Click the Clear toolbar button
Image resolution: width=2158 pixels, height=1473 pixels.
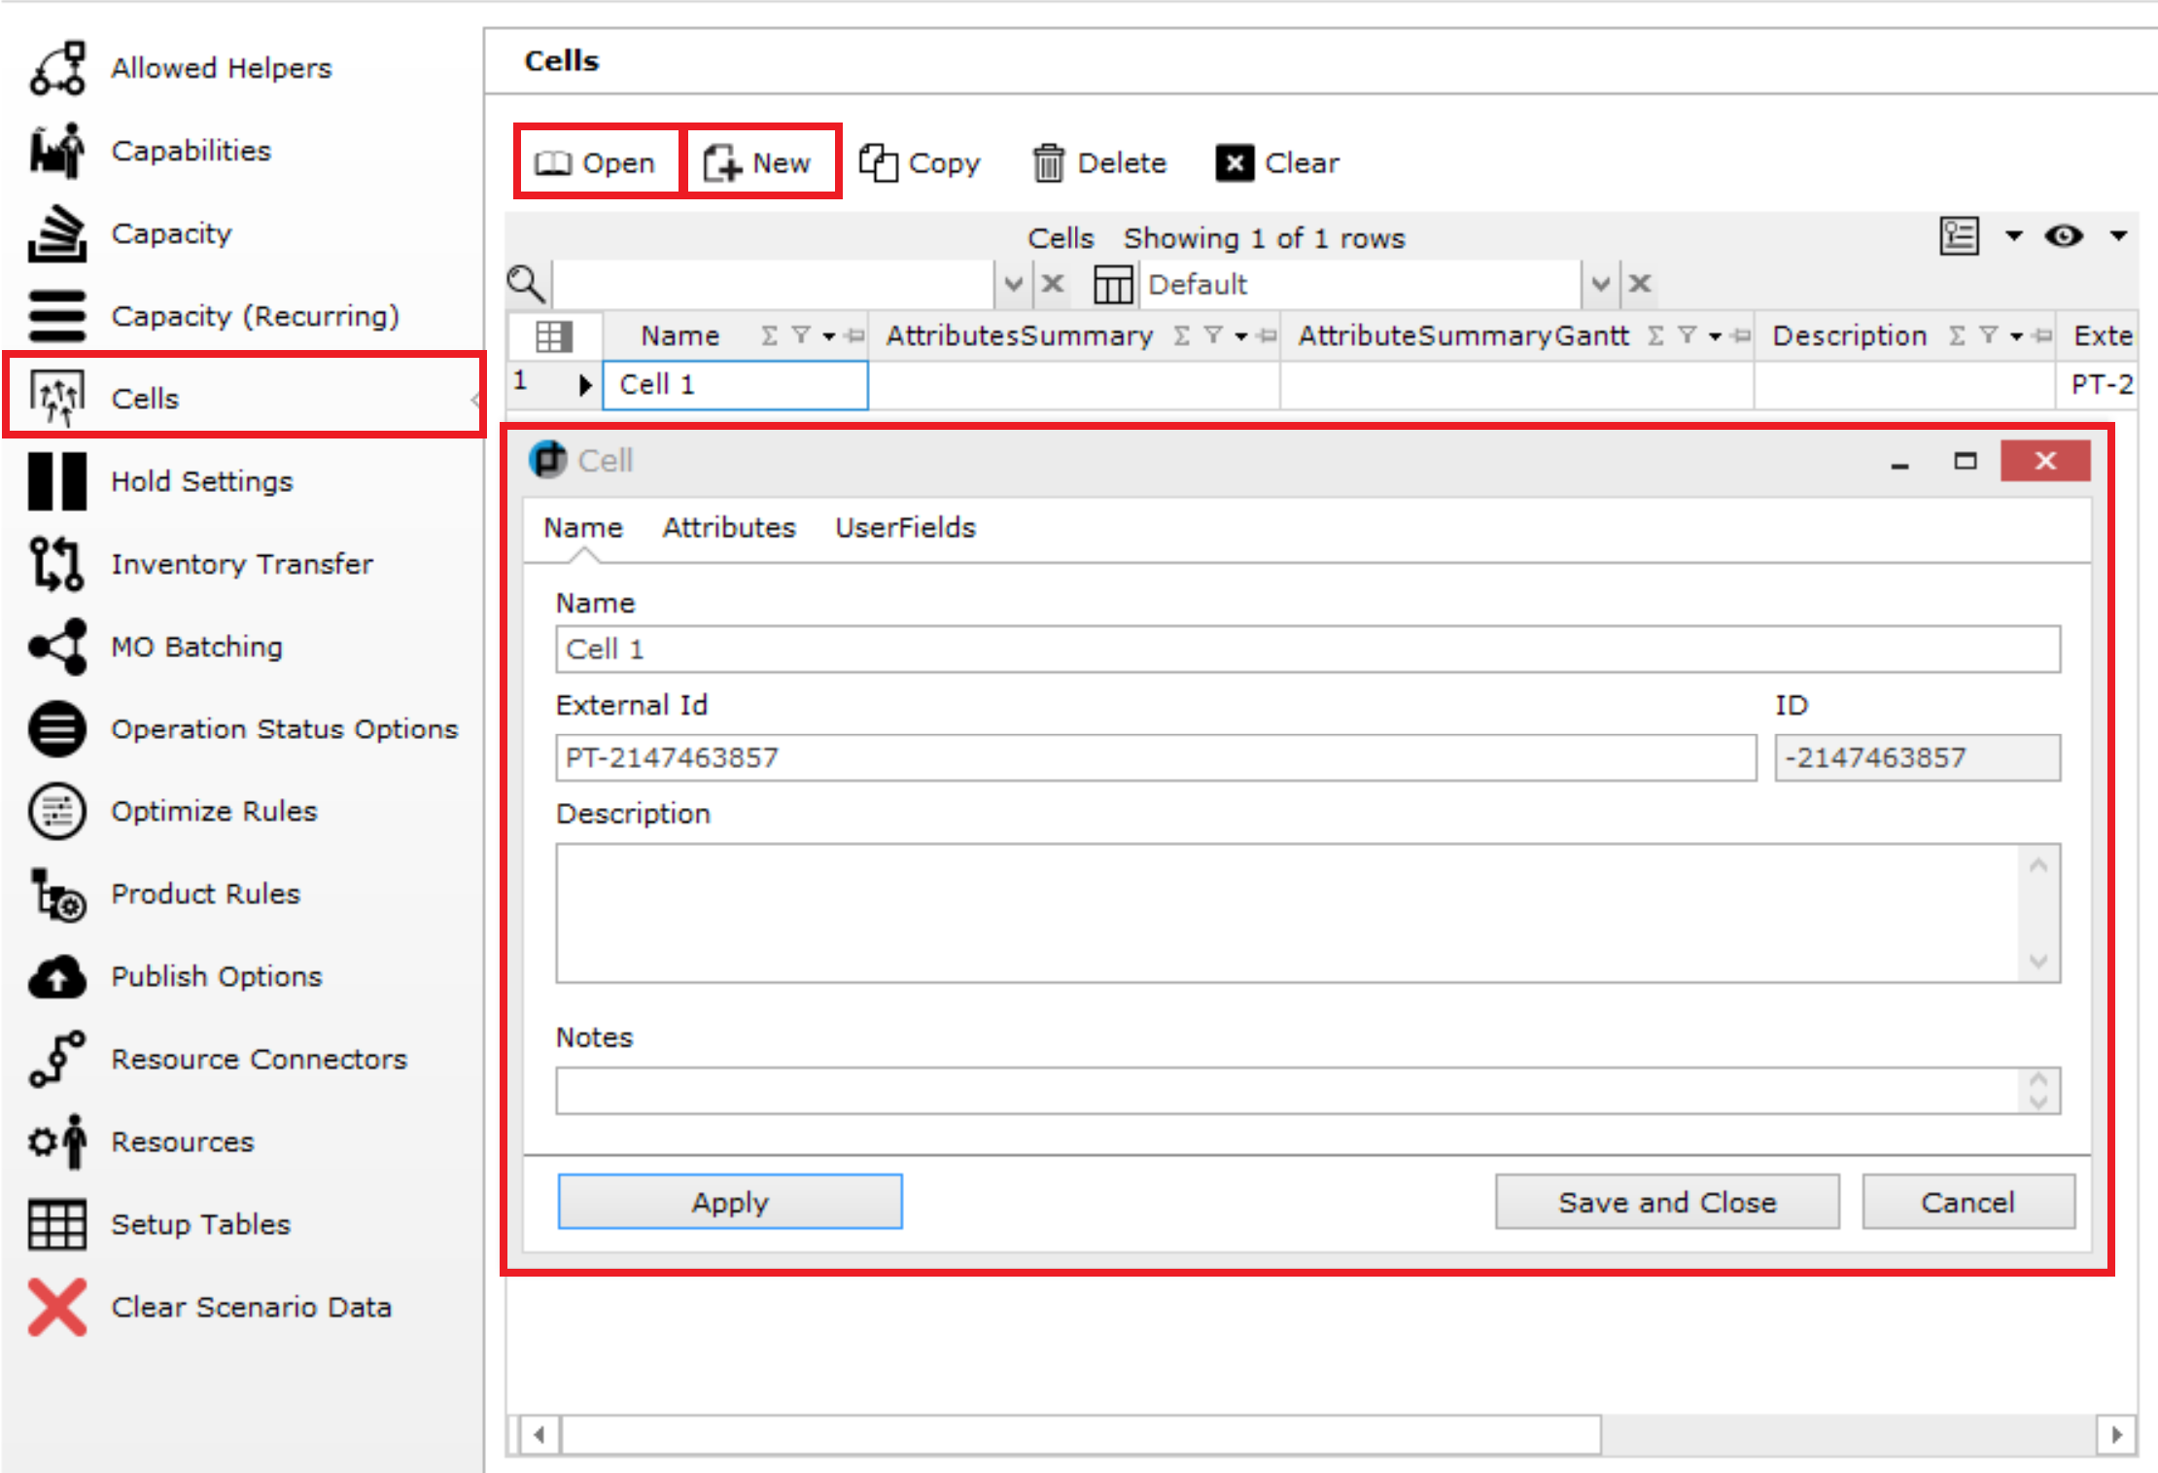(x=1277, y=162)
